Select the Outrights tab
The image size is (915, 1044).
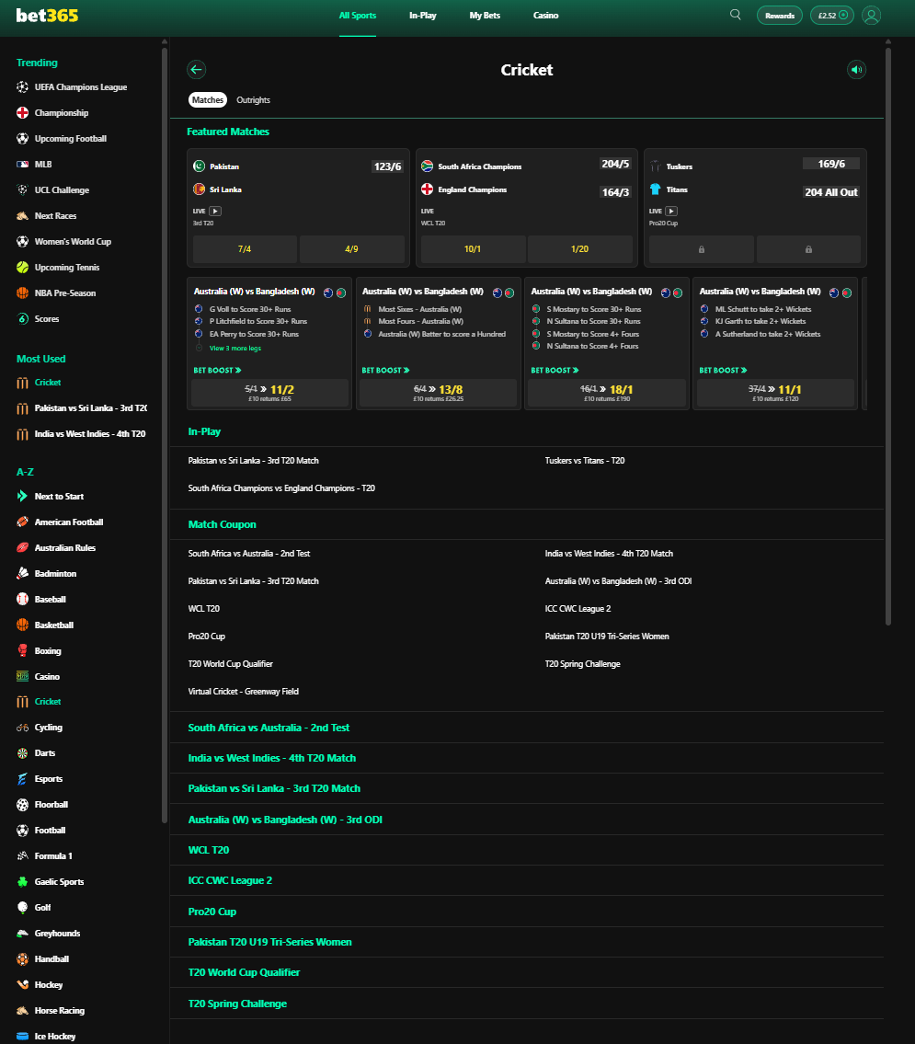[x=254, y=100]
